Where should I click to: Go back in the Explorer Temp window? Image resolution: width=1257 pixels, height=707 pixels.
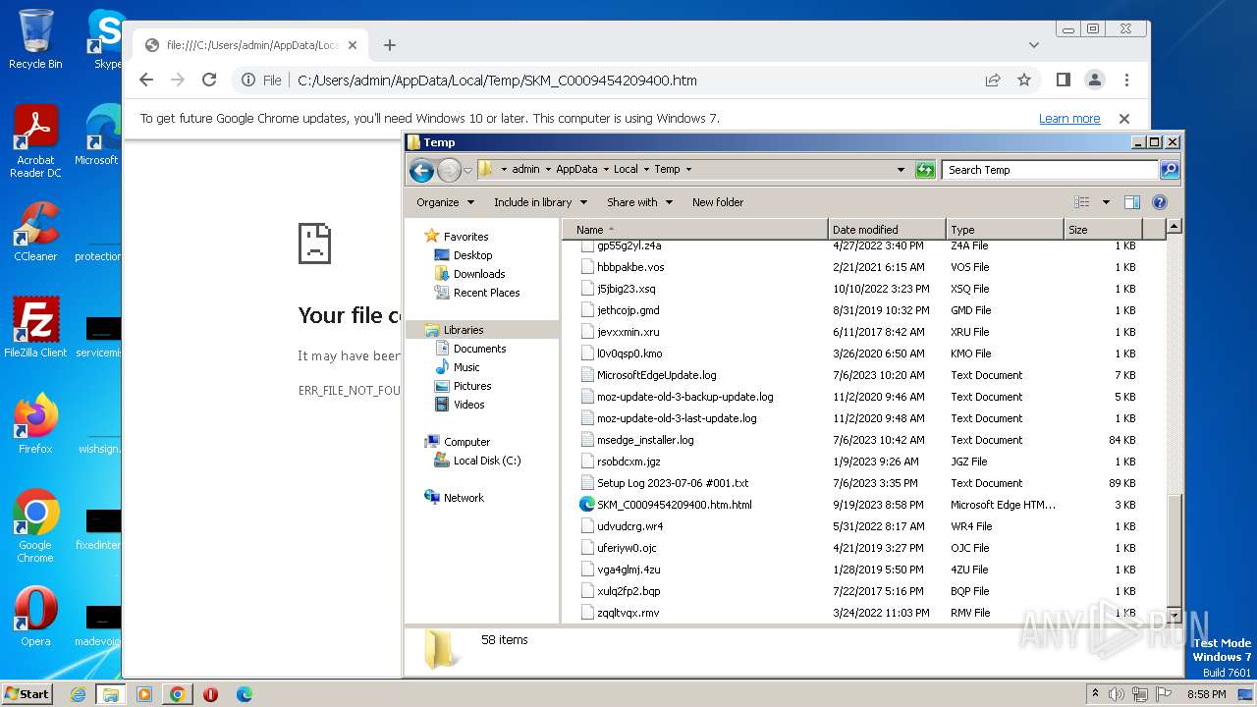tap(422, 170)
